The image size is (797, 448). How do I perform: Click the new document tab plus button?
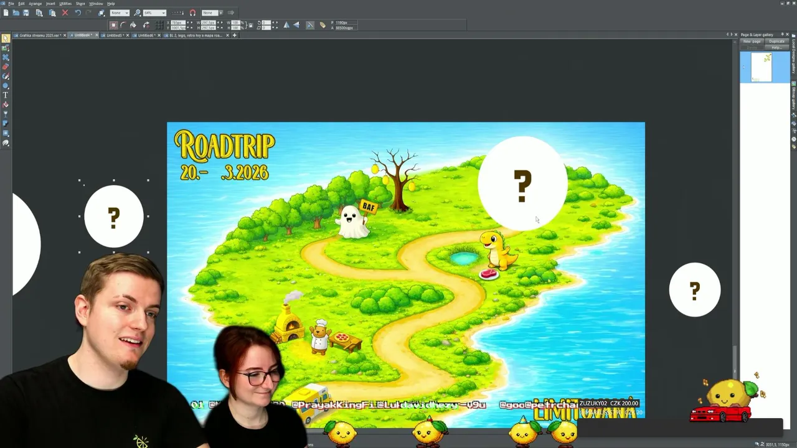click(x=235, y=35)
